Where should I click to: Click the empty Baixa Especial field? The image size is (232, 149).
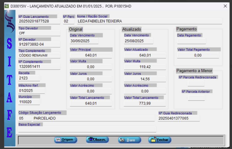(x=87, y=129)
